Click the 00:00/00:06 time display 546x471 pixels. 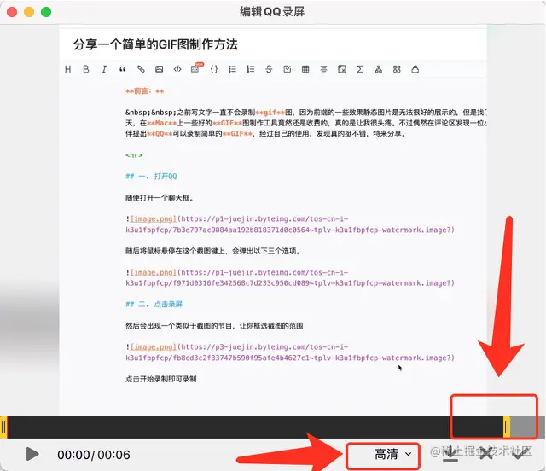[94, 455]
